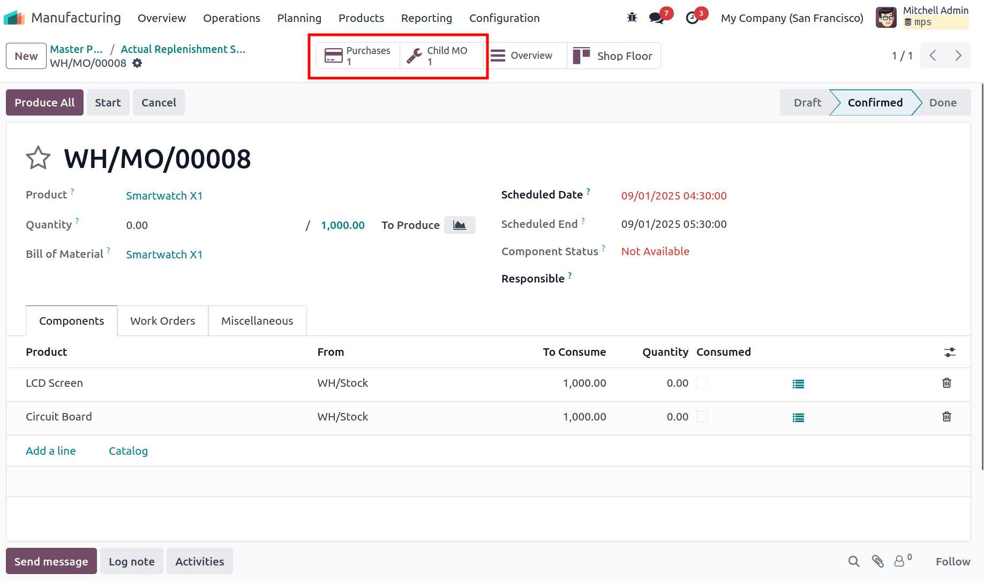The width and height of the screenshot is (984, 581).
Task: Open the forecast chart icon near To Produce
Action: 460,225
